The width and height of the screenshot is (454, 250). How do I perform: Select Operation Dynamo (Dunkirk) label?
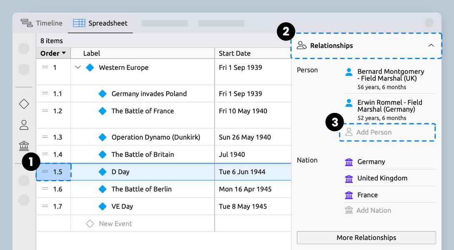pos(156,137)
